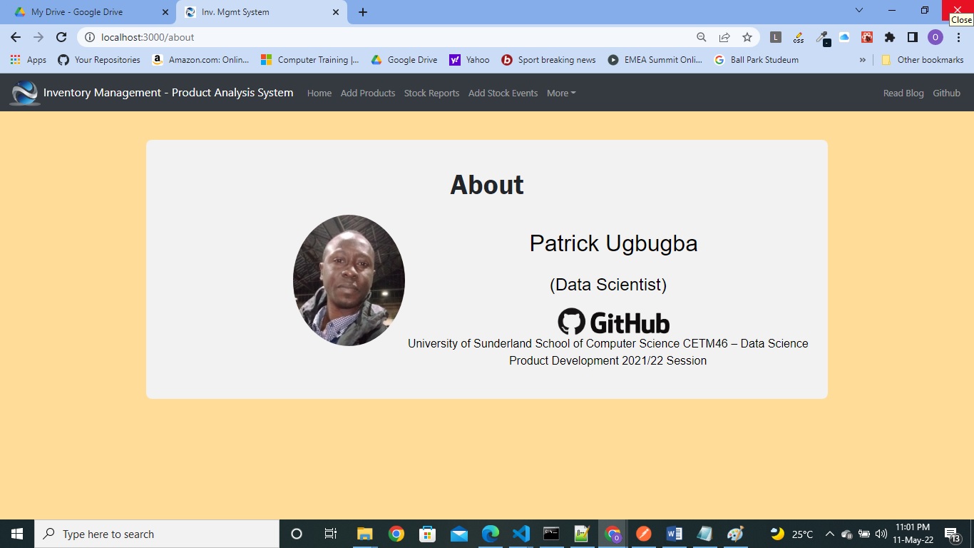Open the Chrome extensions puzzle icon
This screenshot has width=974, height=548.
click(x=891, y=37)
